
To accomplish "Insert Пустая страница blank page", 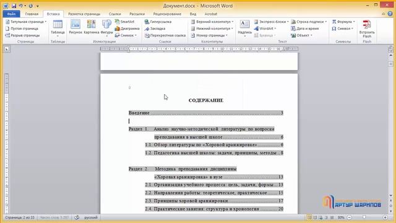I will pyautogui.click(x=22, y=28).
